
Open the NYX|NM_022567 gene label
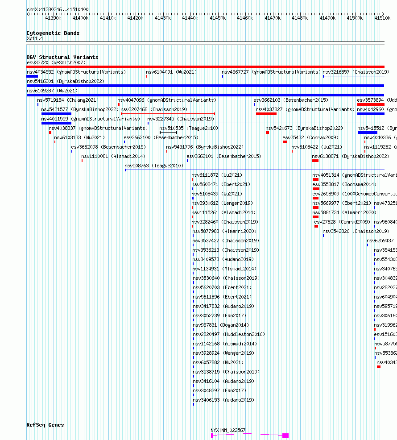pos(228,431)
